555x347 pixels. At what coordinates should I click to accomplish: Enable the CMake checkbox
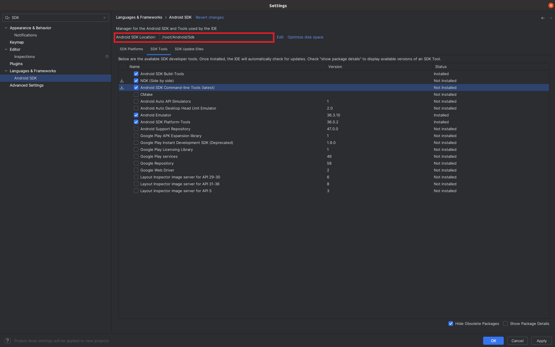tap(136, 95)
